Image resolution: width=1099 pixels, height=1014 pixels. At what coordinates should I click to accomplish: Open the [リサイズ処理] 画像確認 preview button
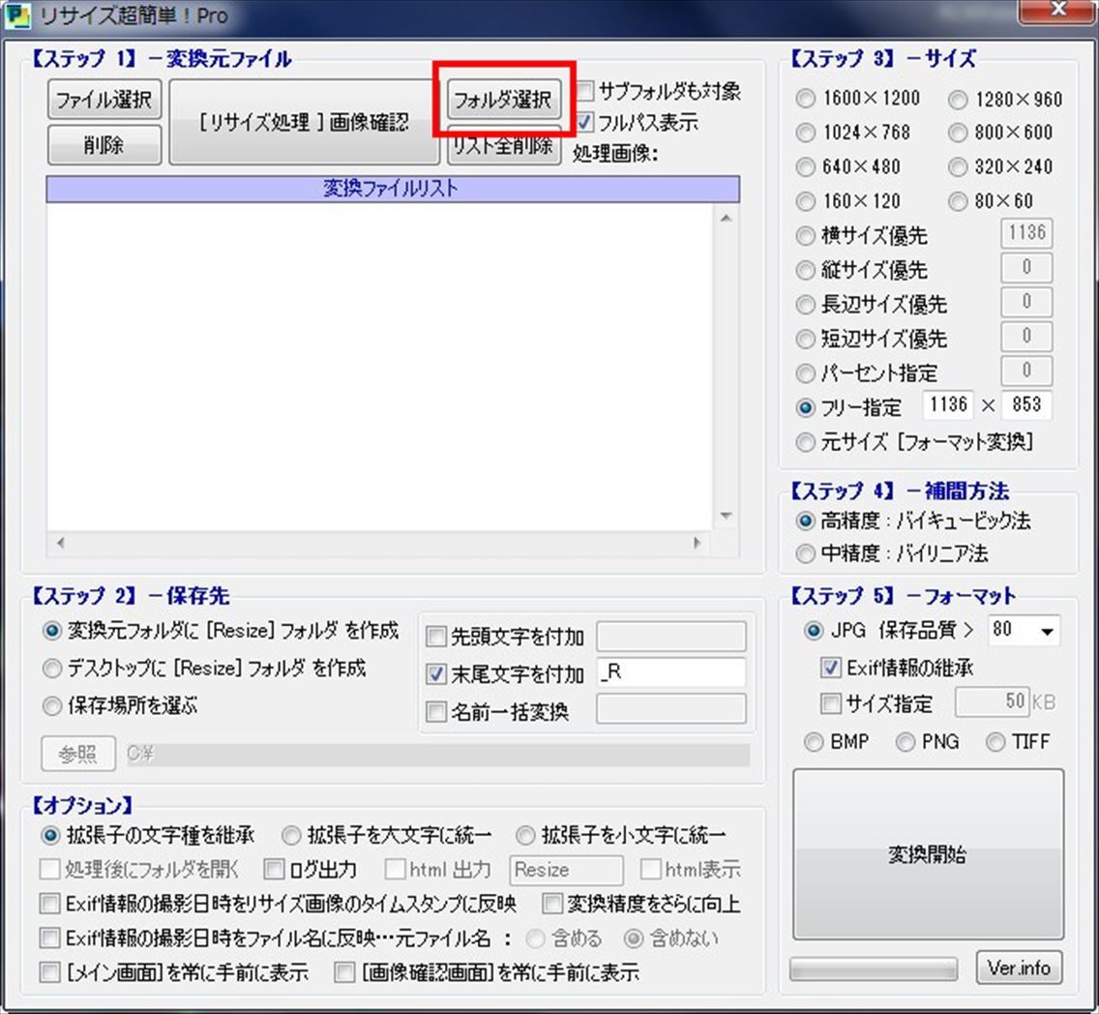[x=304, y=122]
